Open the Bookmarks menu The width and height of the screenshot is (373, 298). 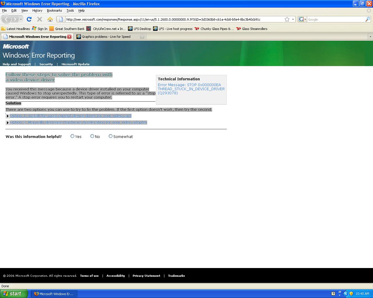pyautogui.click(x=54, y=10)
